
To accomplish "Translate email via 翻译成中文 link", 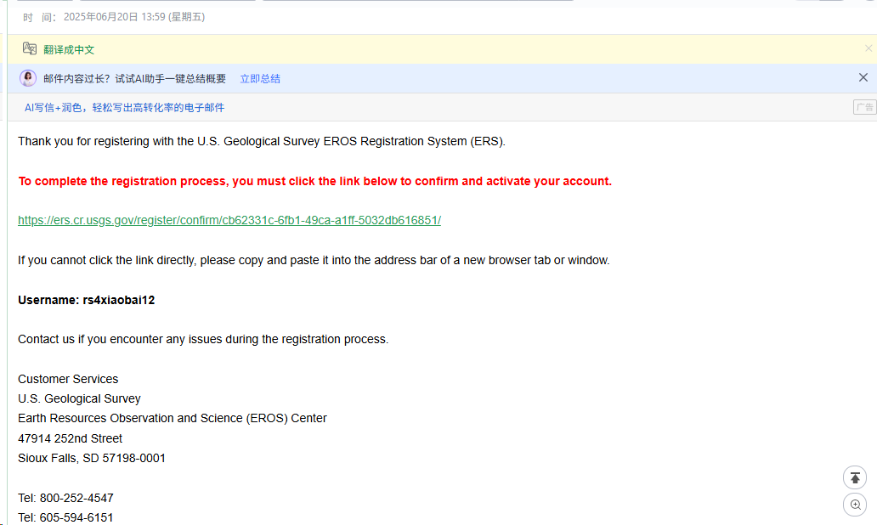I will coord(69,50).
